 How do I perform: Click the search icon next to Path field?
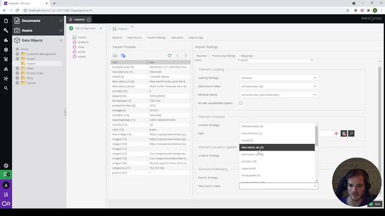351,133
